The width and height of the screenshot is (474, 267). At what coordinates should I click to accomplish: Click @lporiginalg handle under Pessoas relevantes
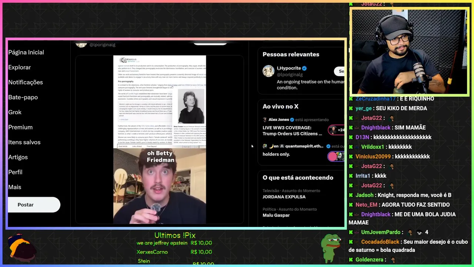point(290,75)
